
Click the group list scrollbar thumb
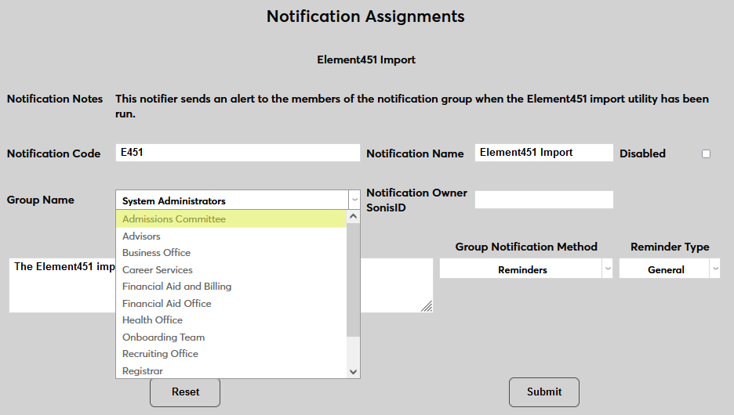354,280
